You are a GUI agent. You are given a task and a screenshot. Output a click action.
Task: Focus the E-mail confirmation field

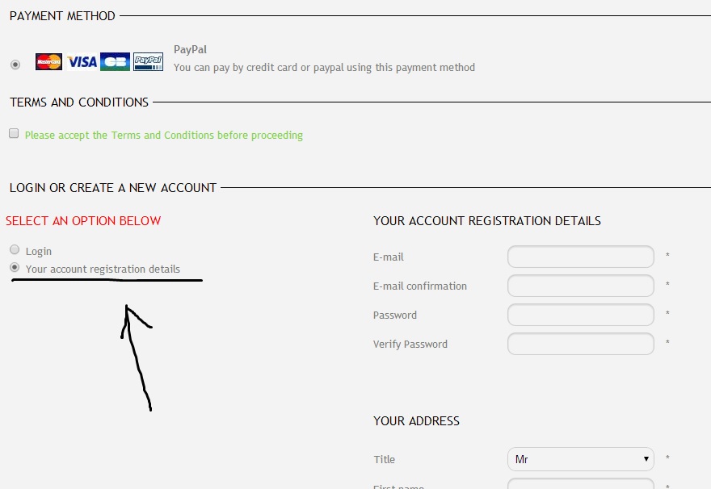tap(580, 286)
